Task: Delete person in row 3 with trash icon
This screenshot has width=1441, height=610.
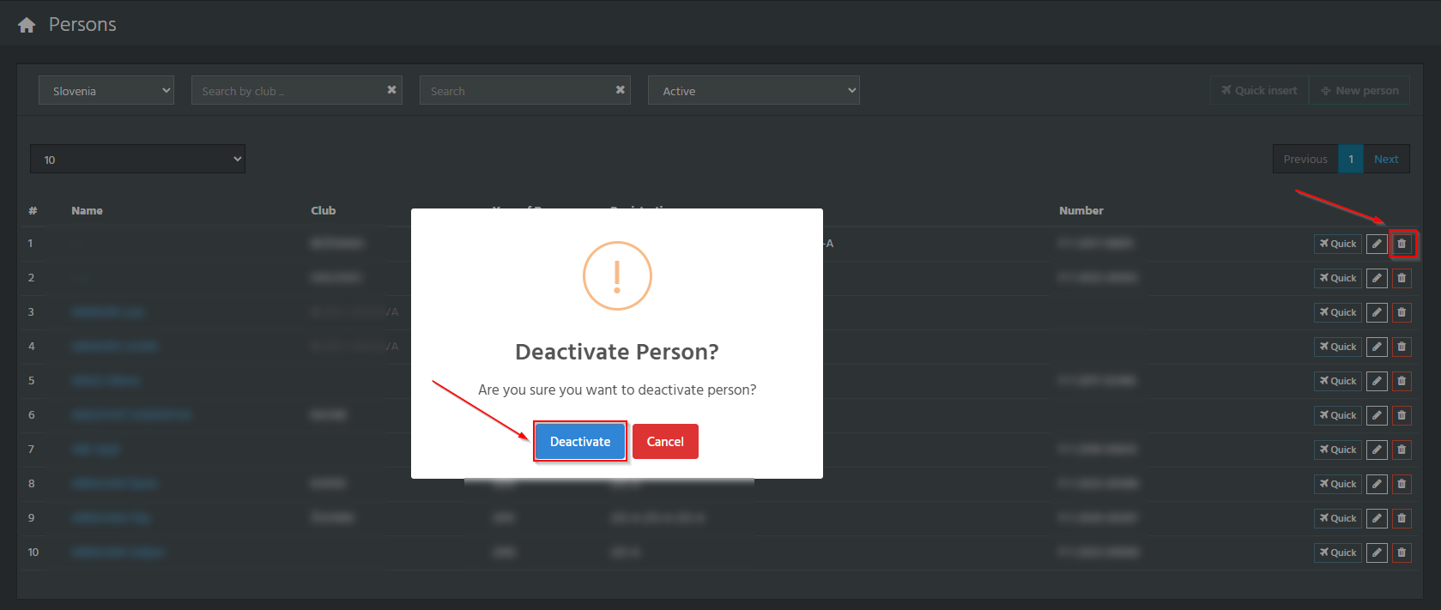Action: (1402, 312)
